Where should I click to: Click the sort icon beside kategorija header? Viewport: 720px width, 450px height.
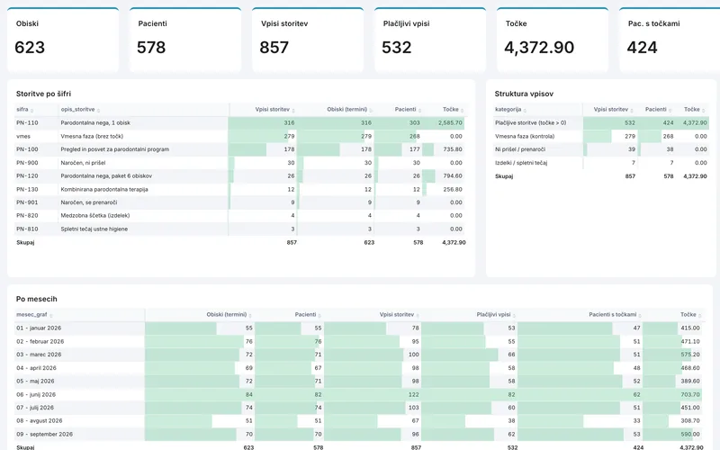(x=525, y=111)
